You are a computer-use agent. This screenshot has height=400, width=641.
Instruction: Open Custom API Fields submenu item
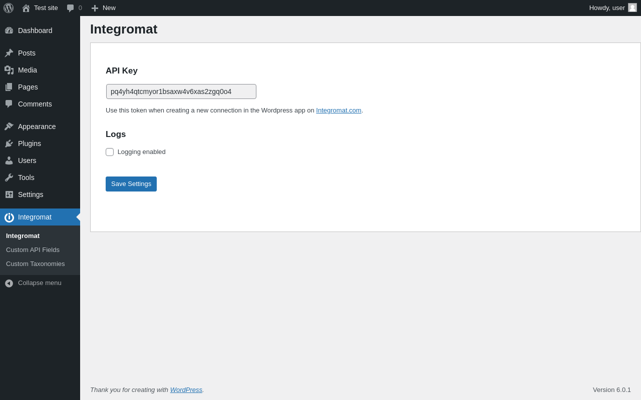click(x=33, y=250)
